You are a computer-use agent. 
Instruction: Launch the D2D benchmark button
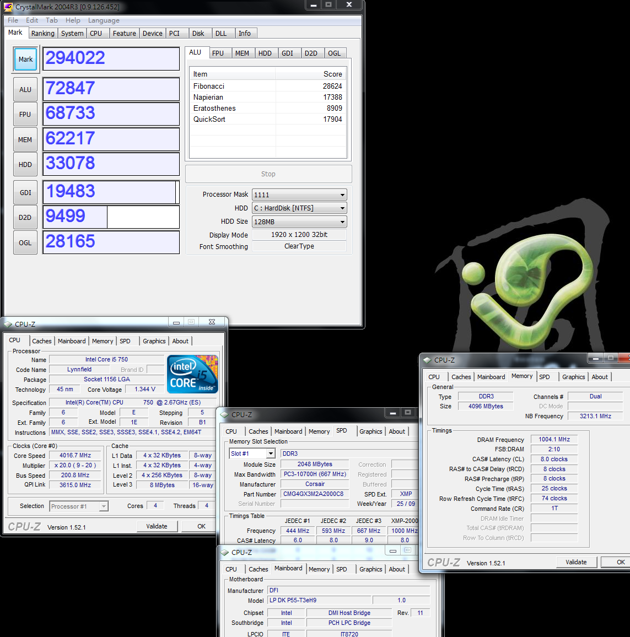point(25,217)
